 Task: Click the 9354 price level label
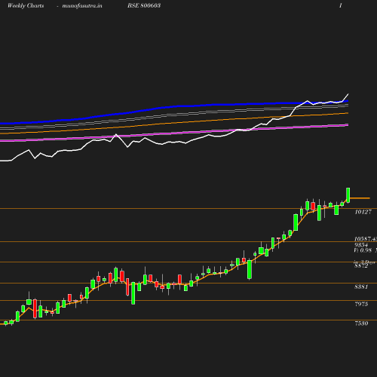tap(361, 245)
